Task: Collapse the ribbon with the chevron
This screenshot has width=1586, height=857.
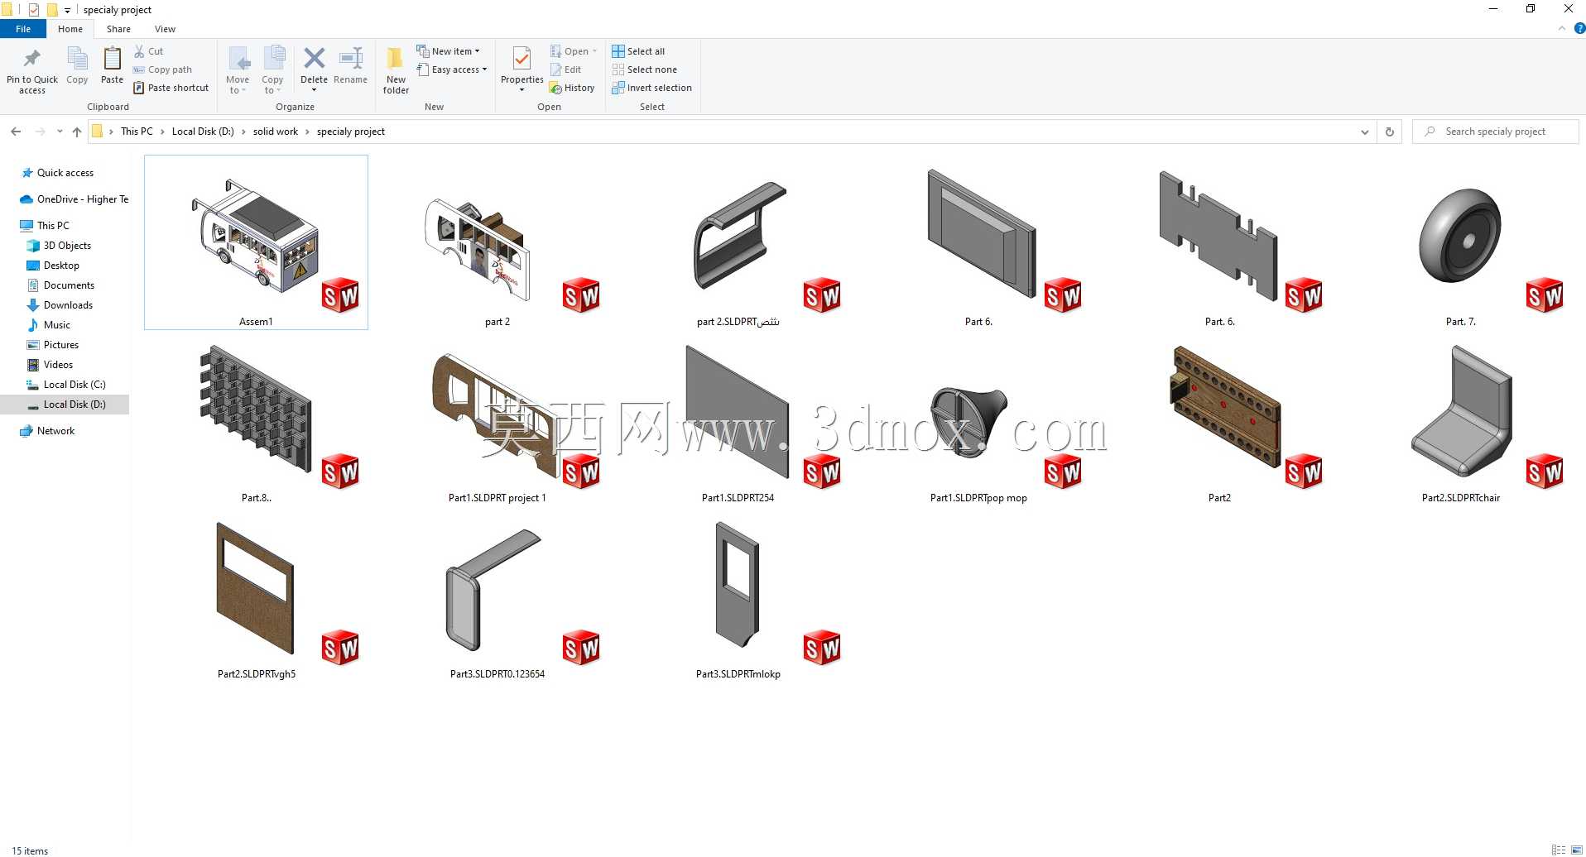Action: 1562,28
